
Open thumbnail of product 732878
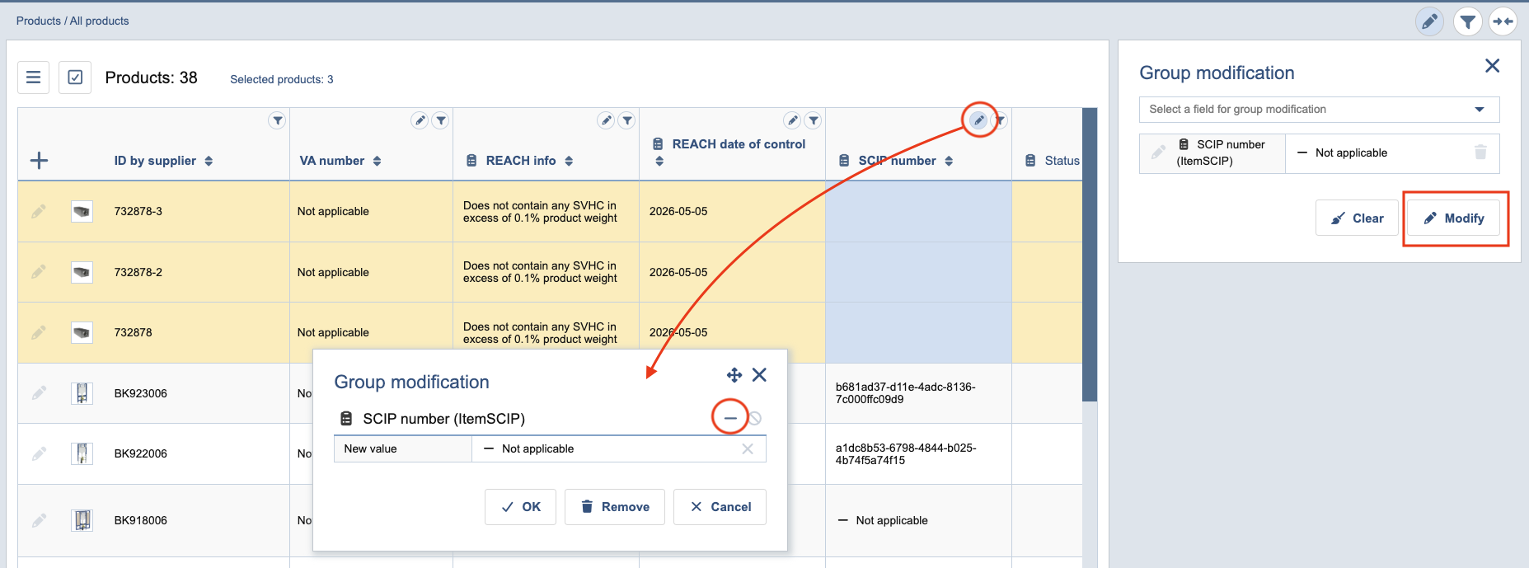82,332
